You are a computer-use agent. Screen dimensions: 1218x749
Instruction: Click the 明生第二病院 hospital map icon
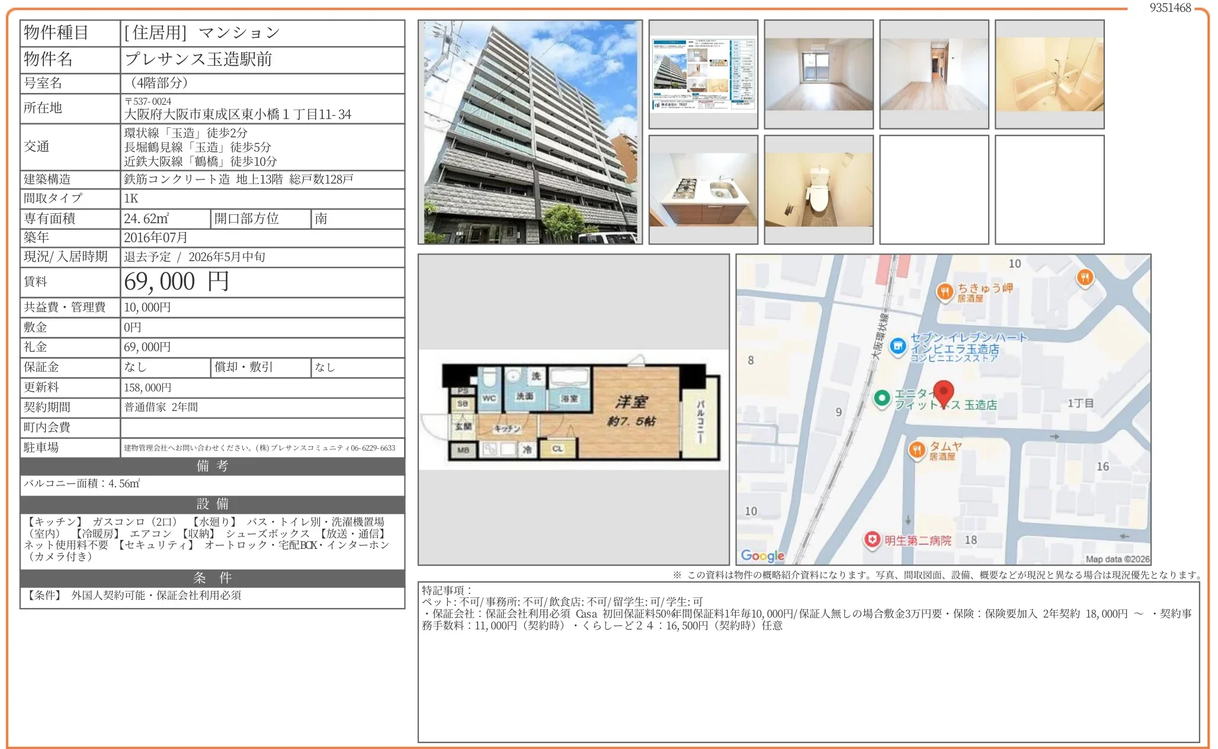point(871,539)
